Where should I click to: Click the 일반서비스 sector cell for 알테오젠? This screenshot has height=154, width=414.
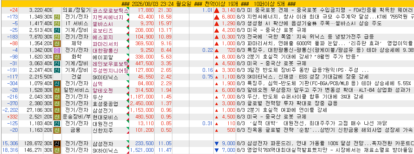click(77, 90)
